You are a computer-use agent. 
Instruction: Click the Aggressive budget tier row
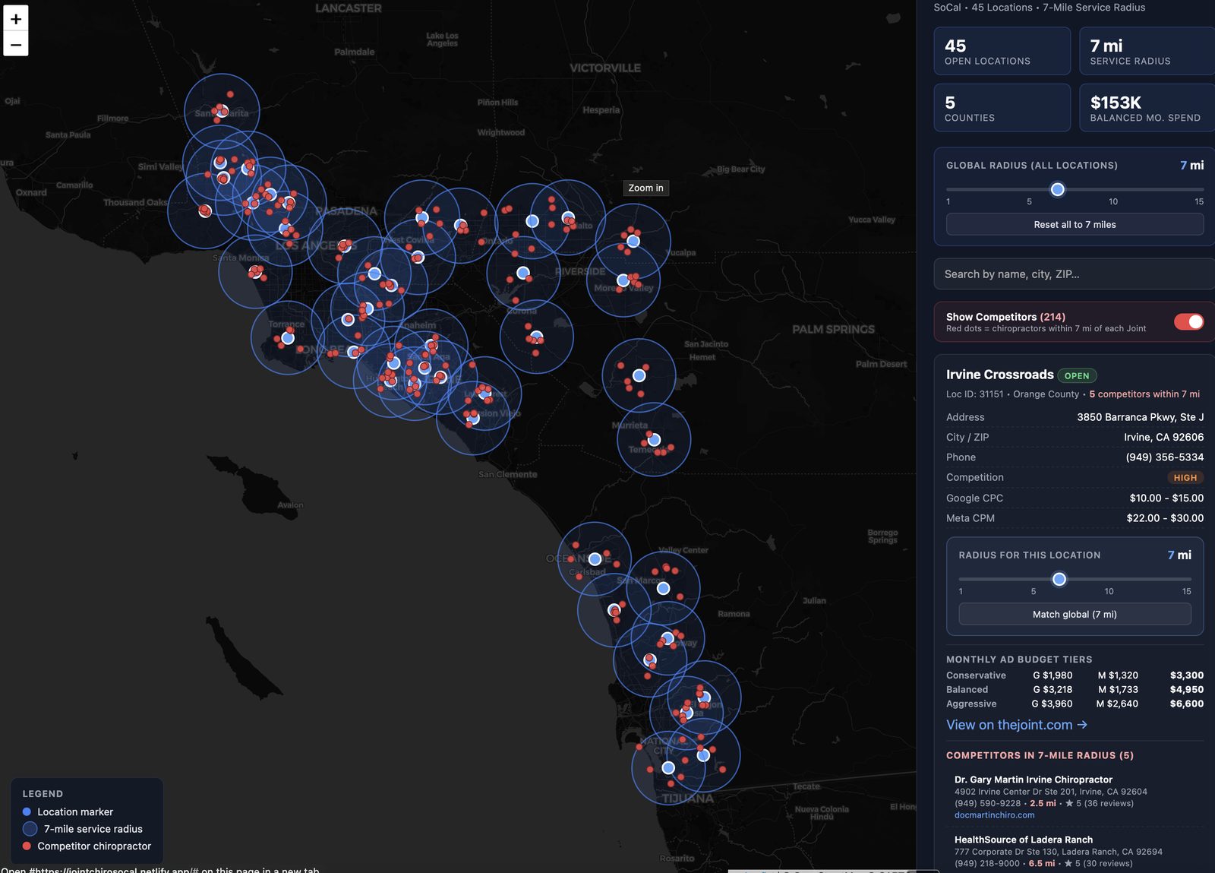click(1075, 704)
